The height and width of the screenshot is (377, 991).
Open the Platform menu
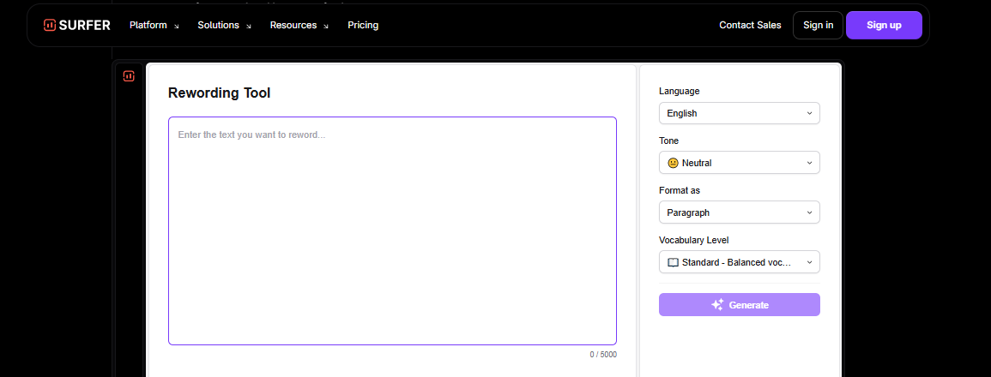point(148,25)
